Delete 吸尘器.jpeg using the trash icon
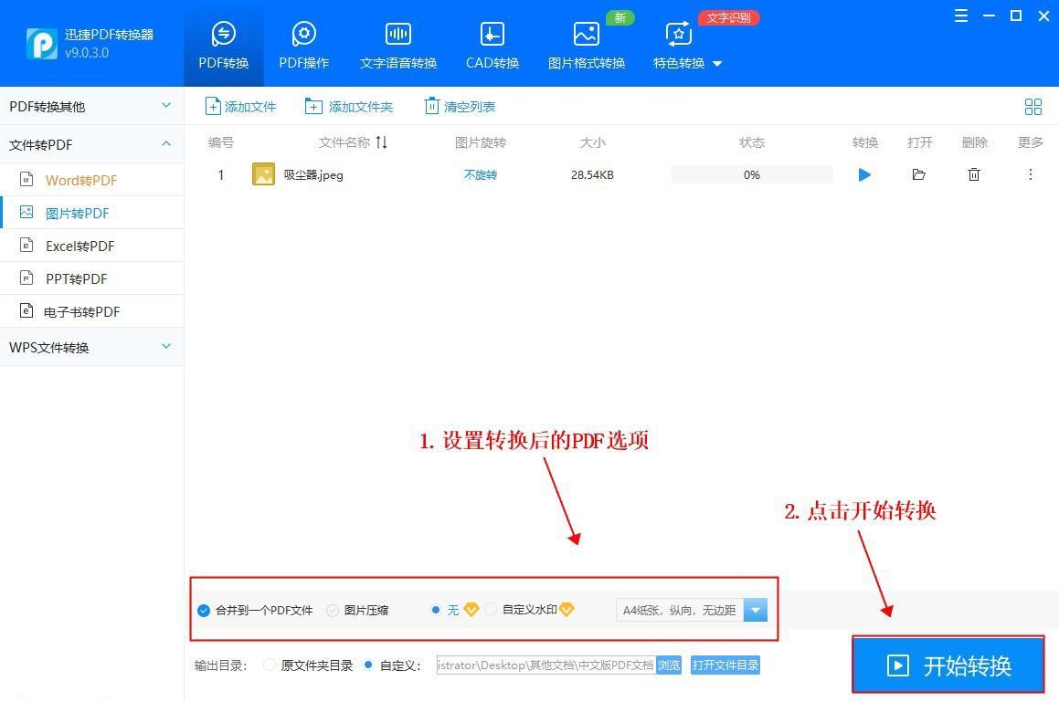This screenshot has width=1059, height=702. point(974,174)
